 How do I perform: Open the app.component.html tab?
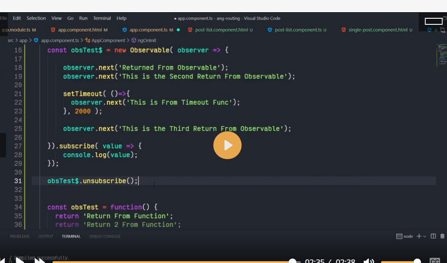click(80, 30)
